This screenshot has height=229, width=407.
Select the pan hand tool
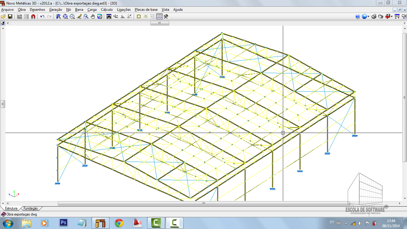coord(93,17)
